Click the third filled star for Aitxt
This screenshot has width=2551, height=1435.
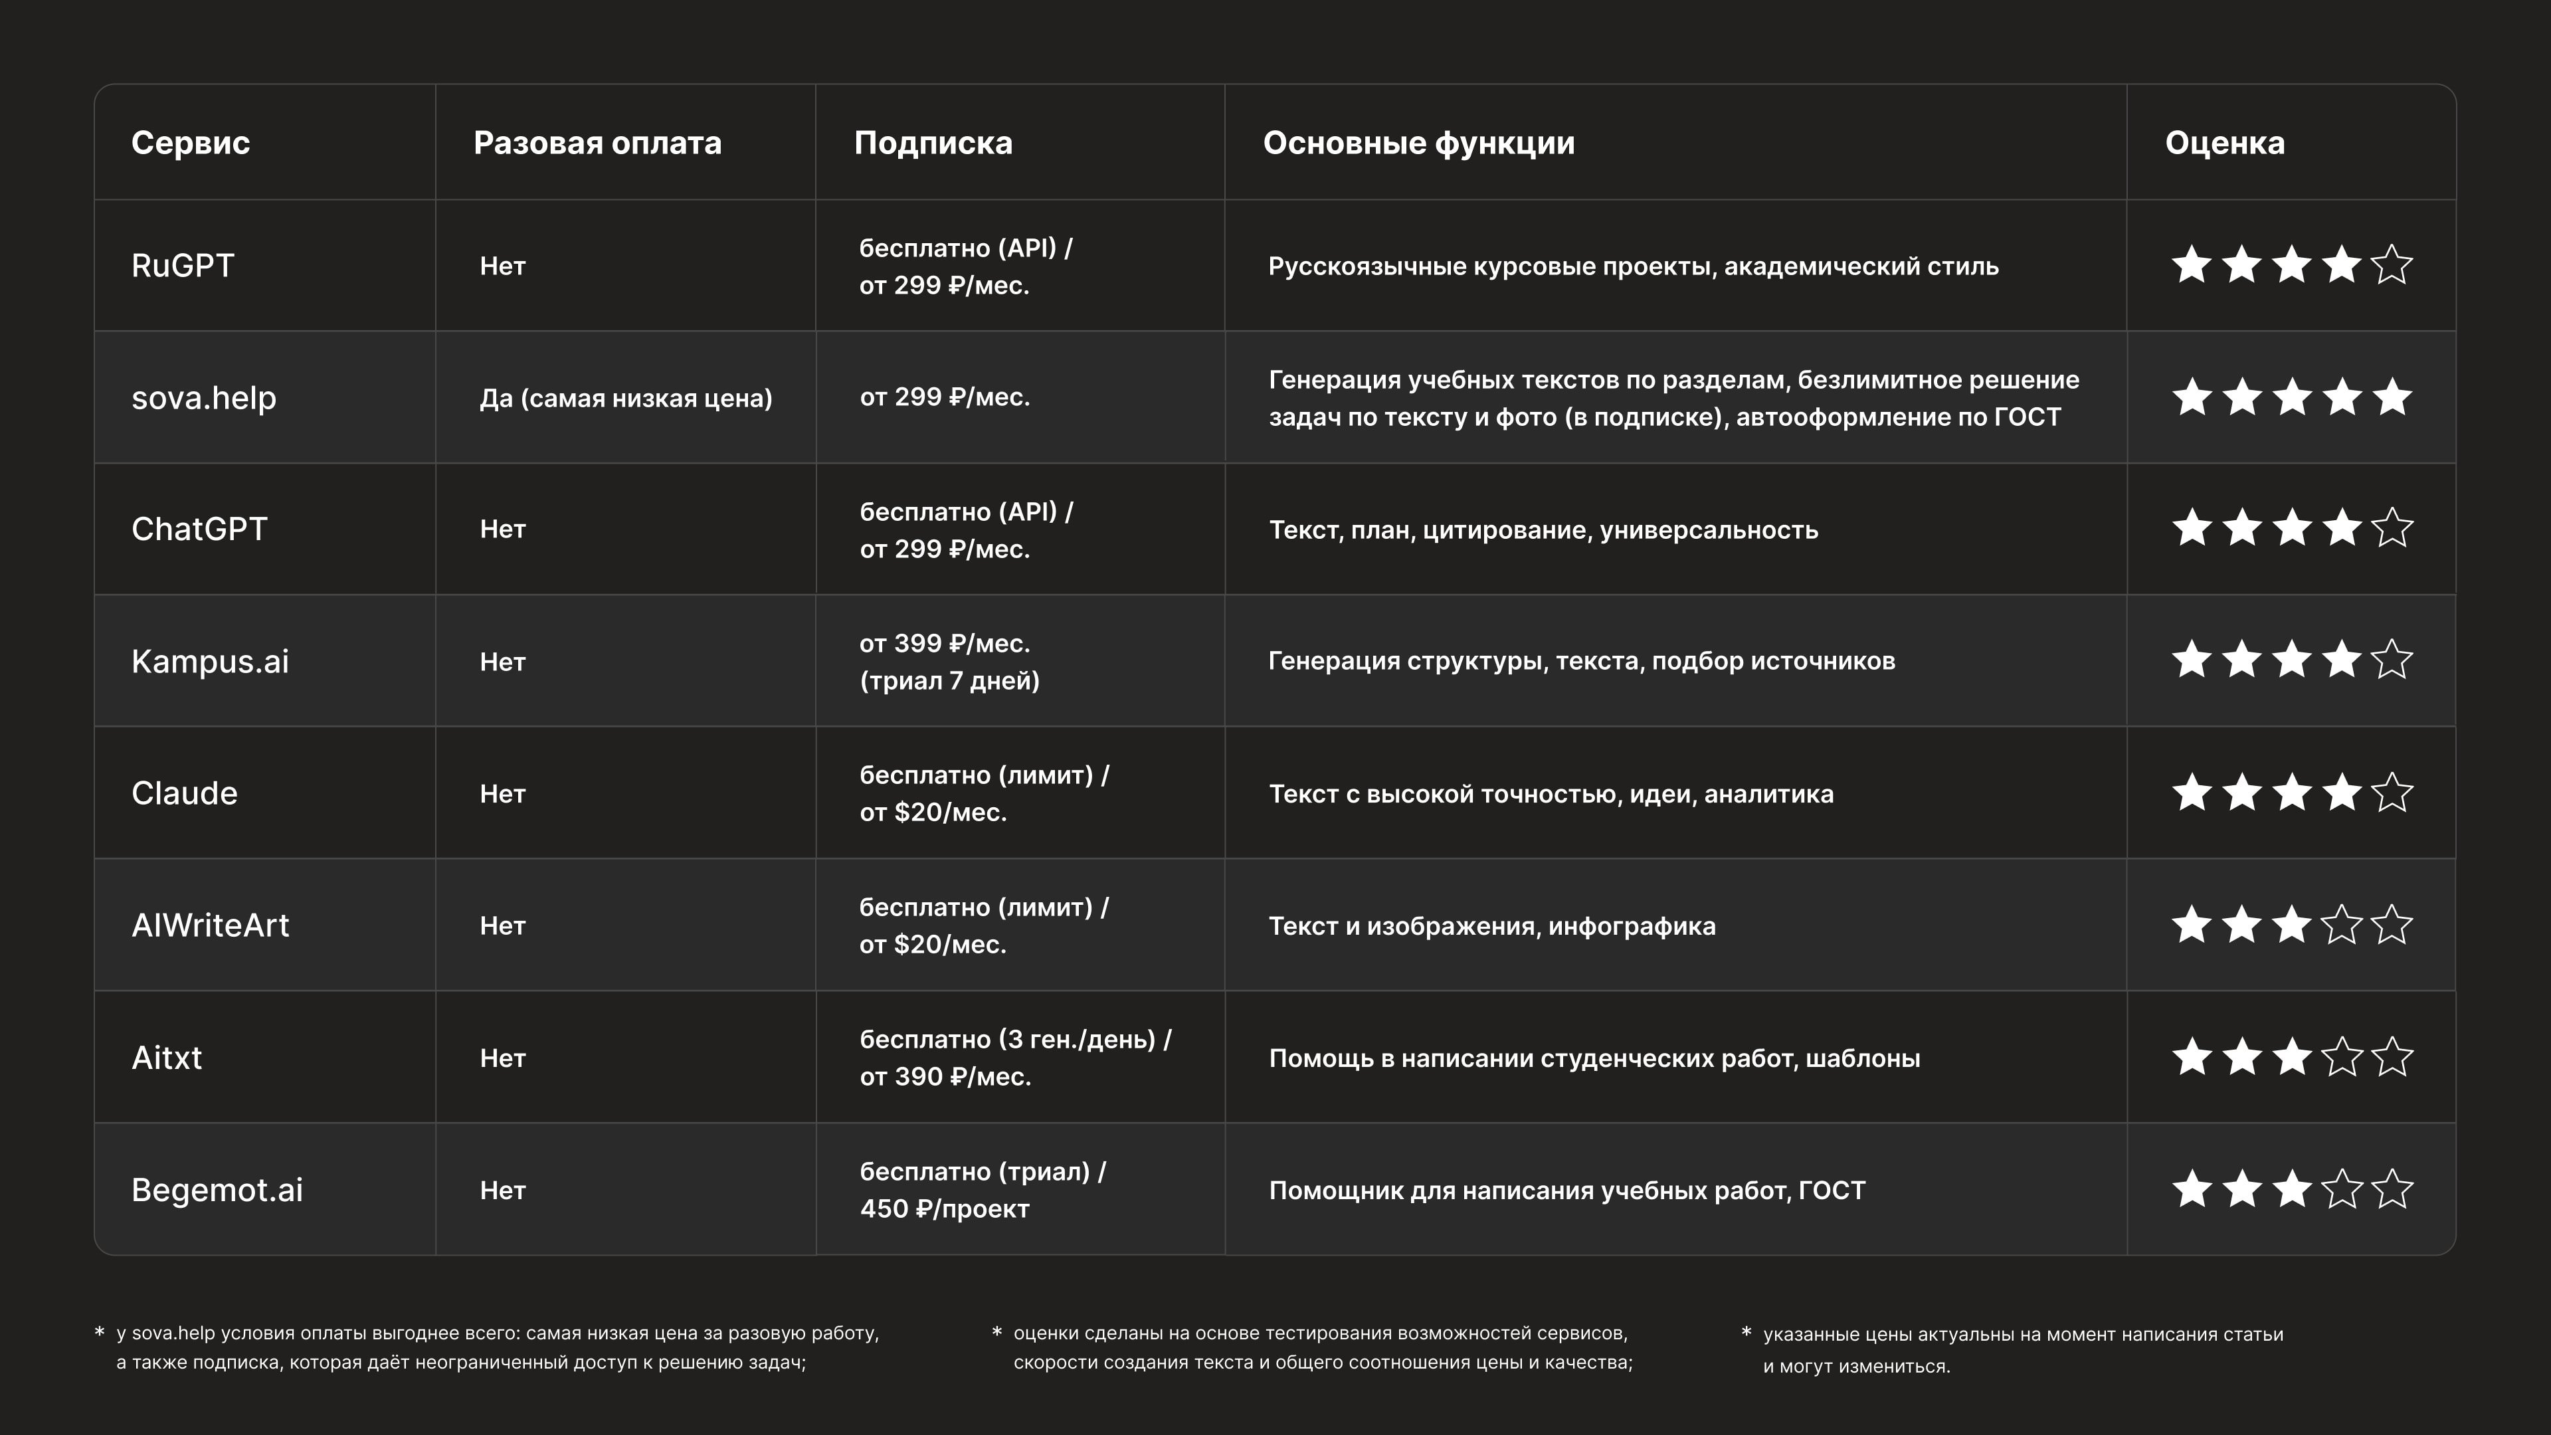(2291, 1058)
